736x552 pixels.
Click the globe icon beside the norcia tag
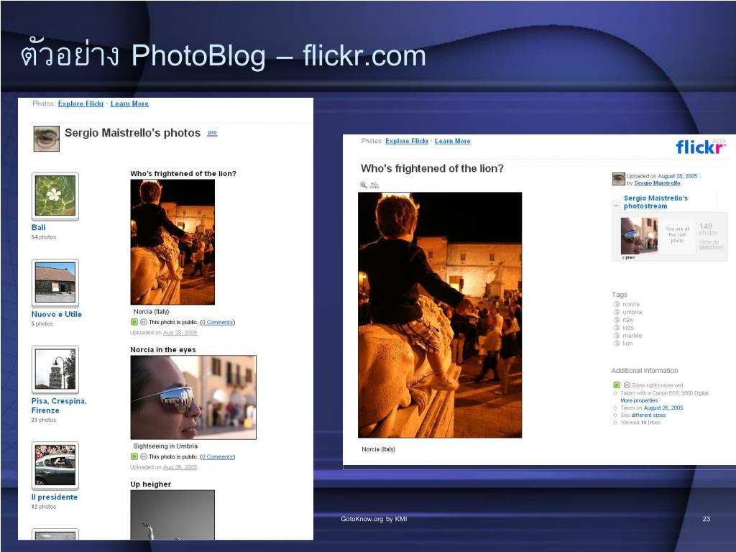point(617,304)
